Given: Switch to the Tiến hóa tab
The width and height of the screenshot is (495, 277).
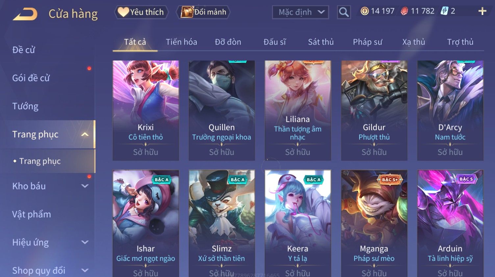Looking at the screenshot, I should pyautogui.click(x=181, y=42).
